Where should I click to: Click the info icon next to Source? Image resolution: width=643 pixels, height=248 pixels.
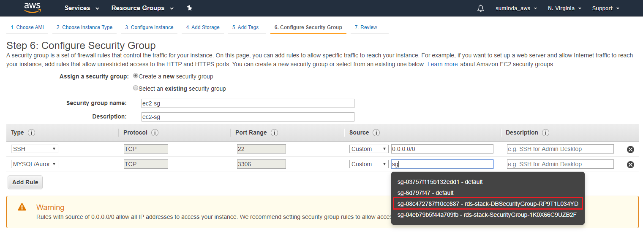click(376, 133)
